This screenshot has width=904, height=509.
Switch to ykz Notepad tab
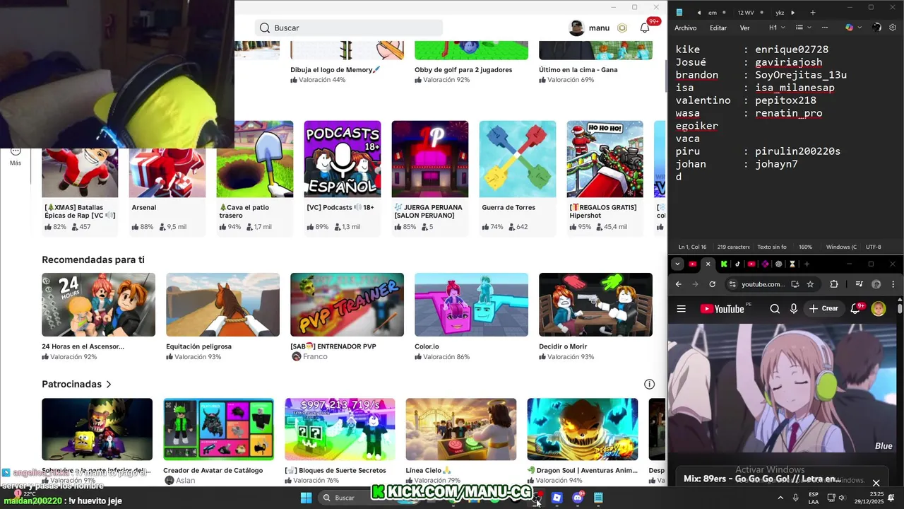tap(780, 12)
